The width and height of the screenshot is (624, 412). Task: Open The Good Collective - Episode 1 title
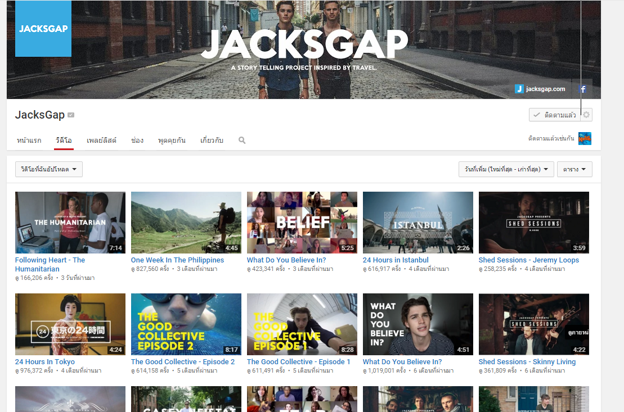pyautogui.click(x=298, y=362)
